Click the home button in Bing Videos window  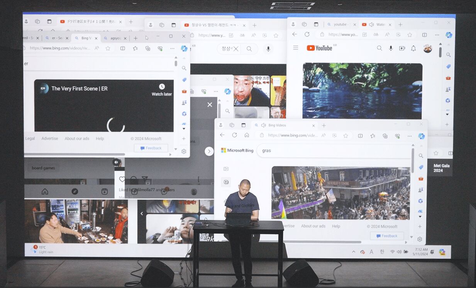(247, 135)
